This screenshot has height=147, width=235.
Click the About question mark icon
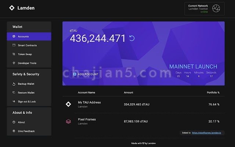14,122
